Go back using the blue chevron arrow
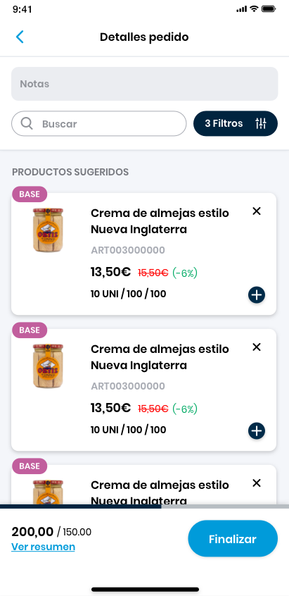The width and height of the screenshot is (289, 596). click(x=20, y=37)
